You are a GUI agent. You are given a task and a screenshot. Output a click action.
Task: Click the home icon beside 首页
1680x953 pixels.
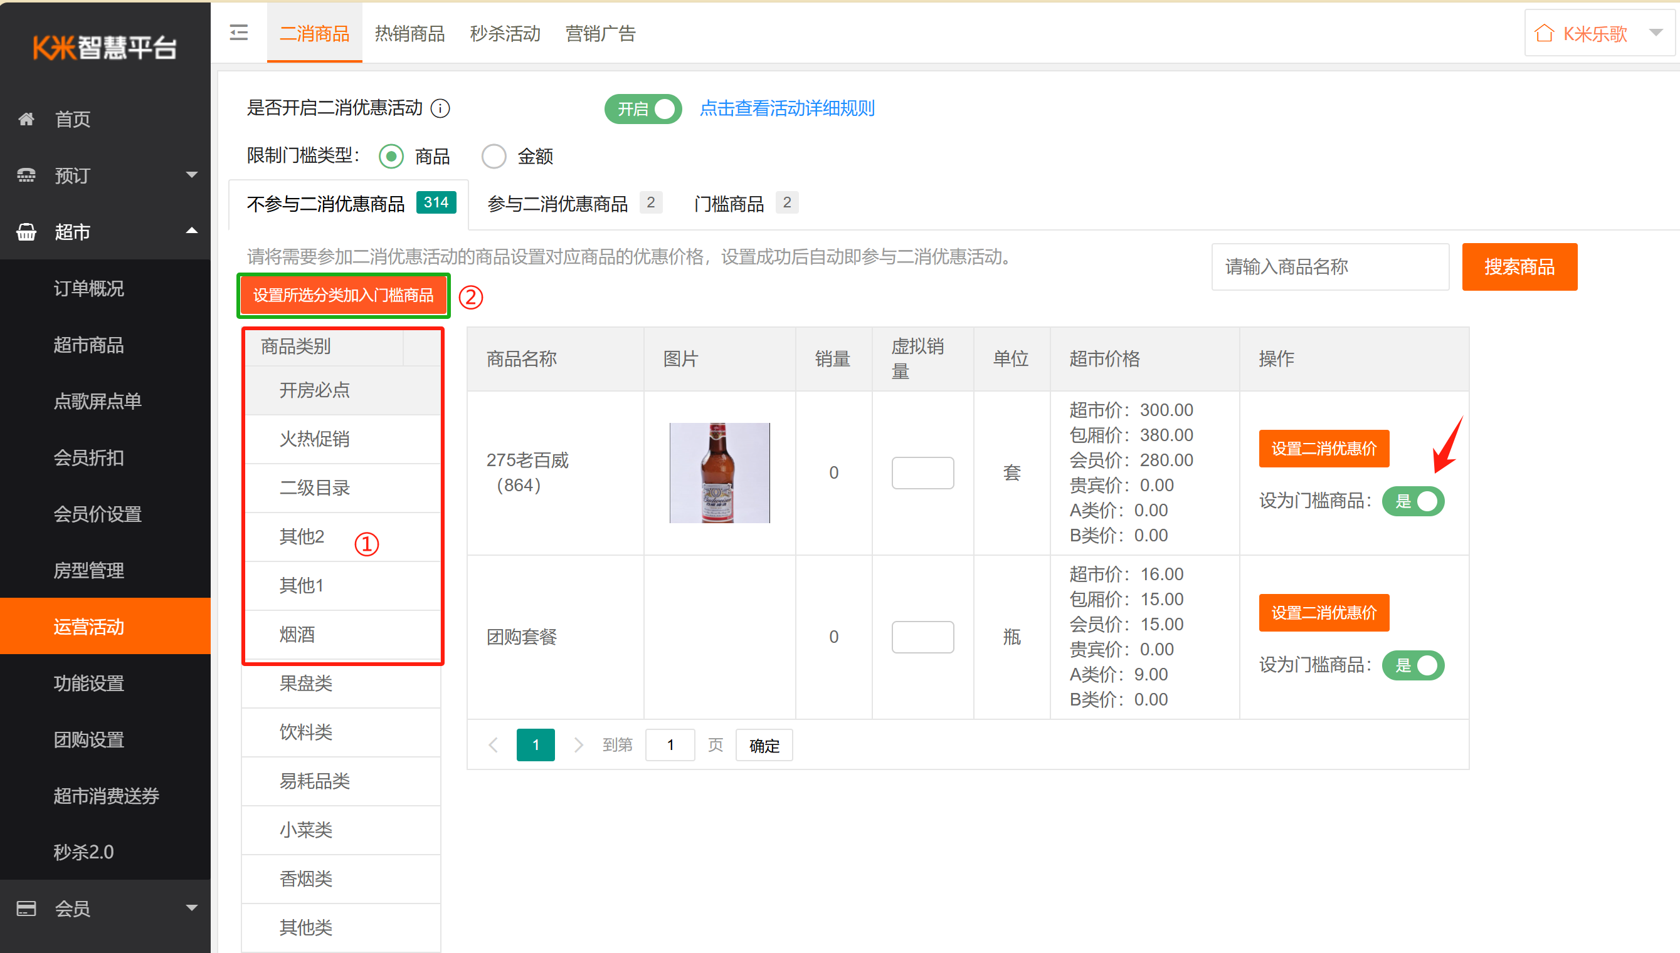click(x=26, y=119)
